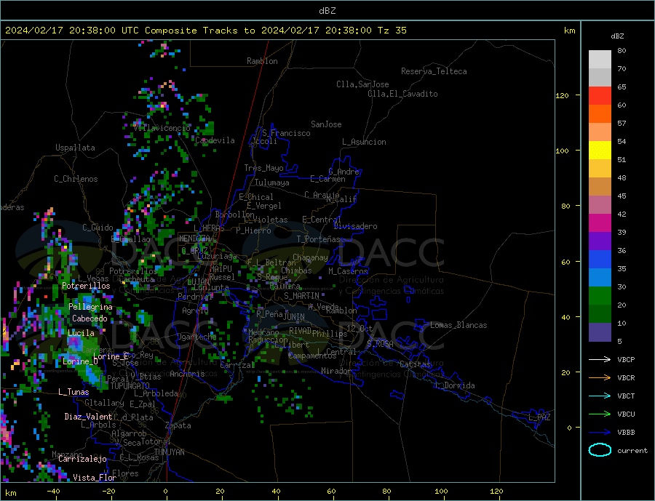Click the Vista_Flor label

tap(95, 478)
